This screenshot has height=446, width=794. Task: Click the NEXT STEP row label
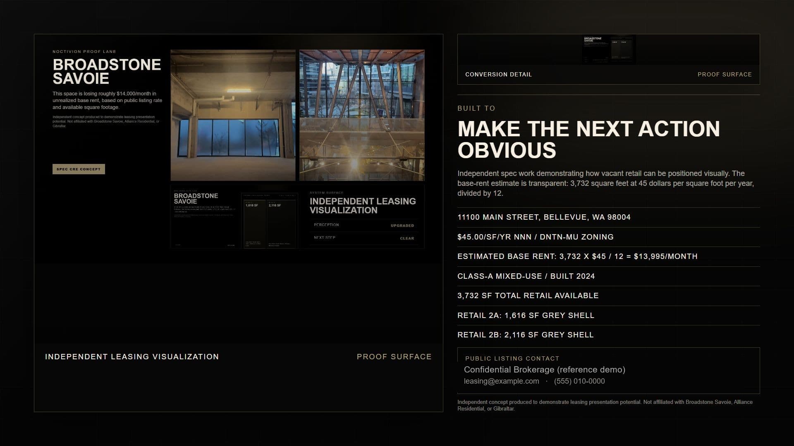click(x=325, y=238)
